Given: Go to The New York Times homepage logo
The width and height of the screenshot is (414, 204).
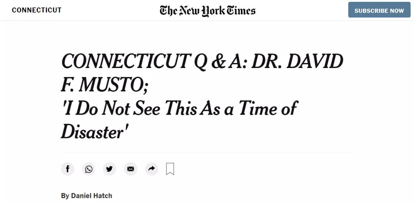Looking at the screenshot, I should 207,10.
